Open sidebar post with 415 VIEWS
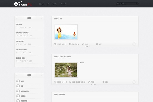This screenshot has width=153, height=102. click(x=20, y=41)
